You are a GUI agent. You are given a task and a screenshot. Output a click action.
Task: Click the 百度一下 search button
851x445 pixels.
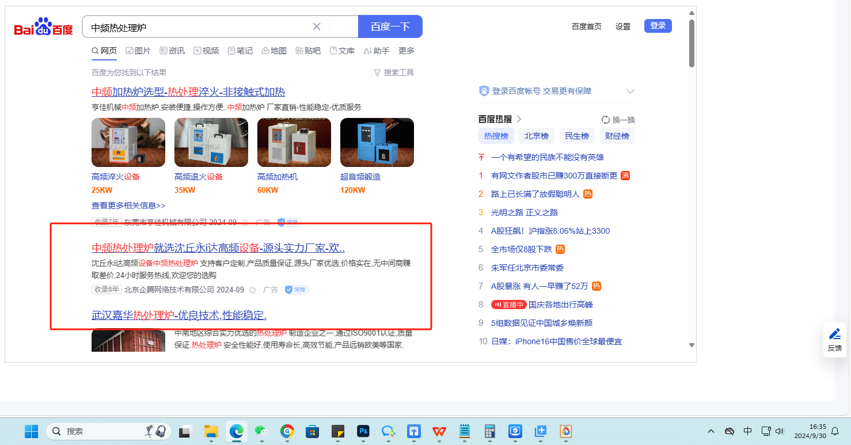coord(390,26)
